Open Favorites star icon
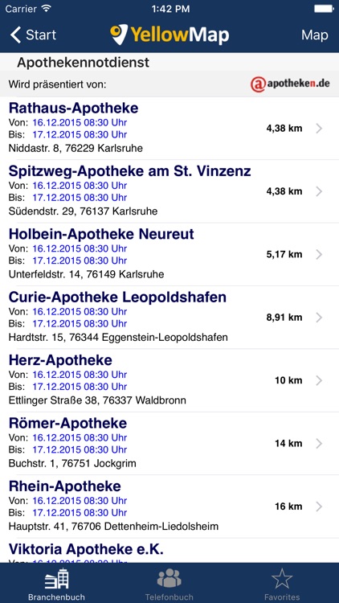 pyautogui.click(x=282, y=578)
